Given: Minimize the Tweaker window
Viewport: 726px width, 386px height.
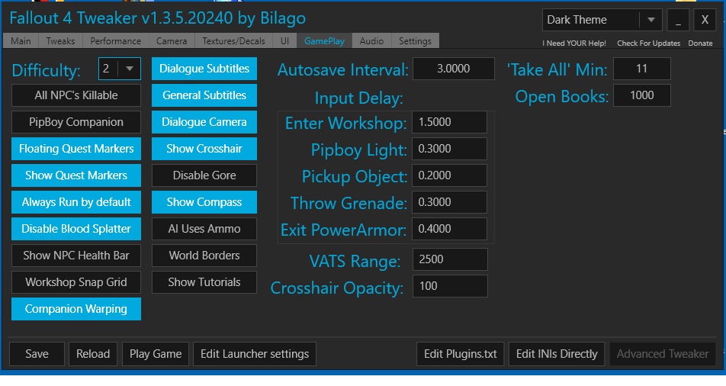Looking at the screenshot, I should pos(677,21).
